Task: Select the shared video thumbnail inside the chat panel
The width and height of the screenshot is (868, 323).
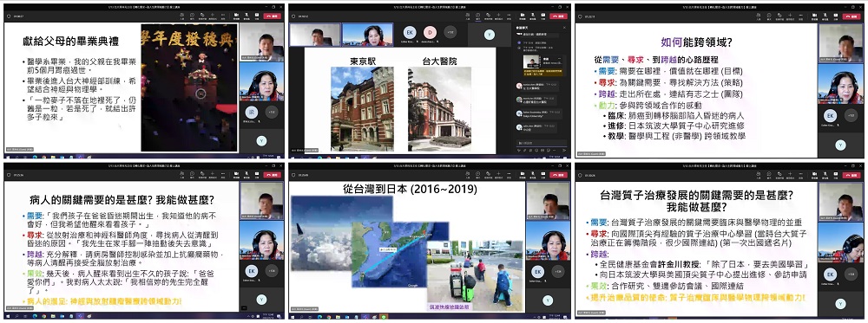Action: point(532,61)
